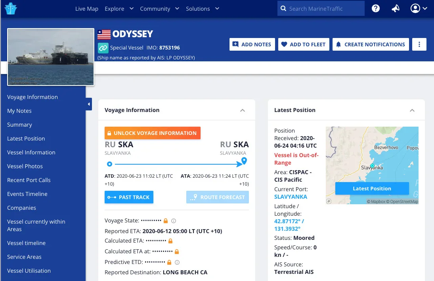Open Events Timeline in the sidebar

coord(27,194)
